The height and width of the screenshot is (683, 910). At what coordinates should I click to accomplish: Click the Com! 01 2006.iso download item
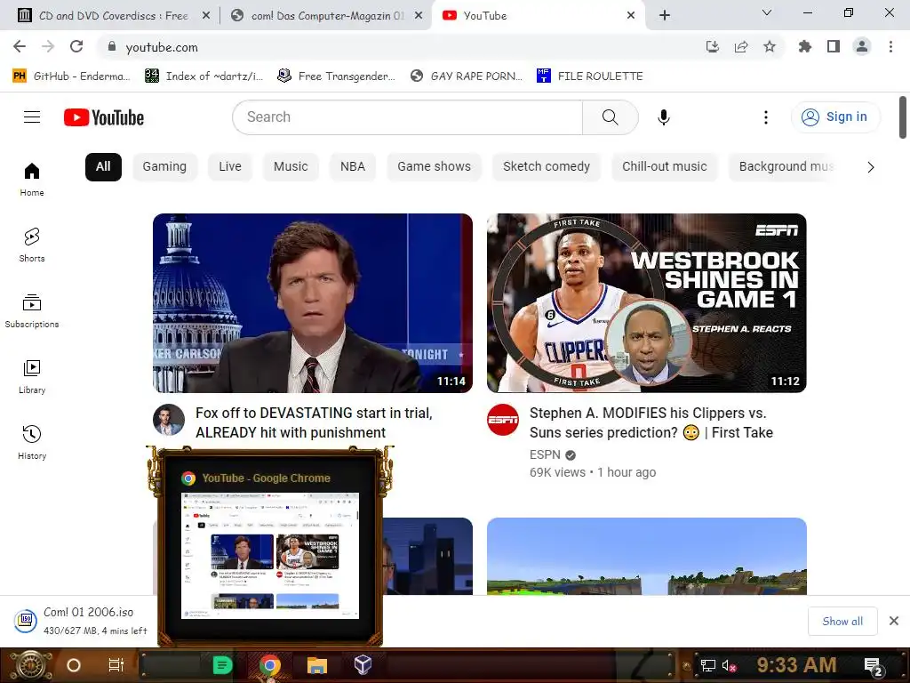pos(81,621)
